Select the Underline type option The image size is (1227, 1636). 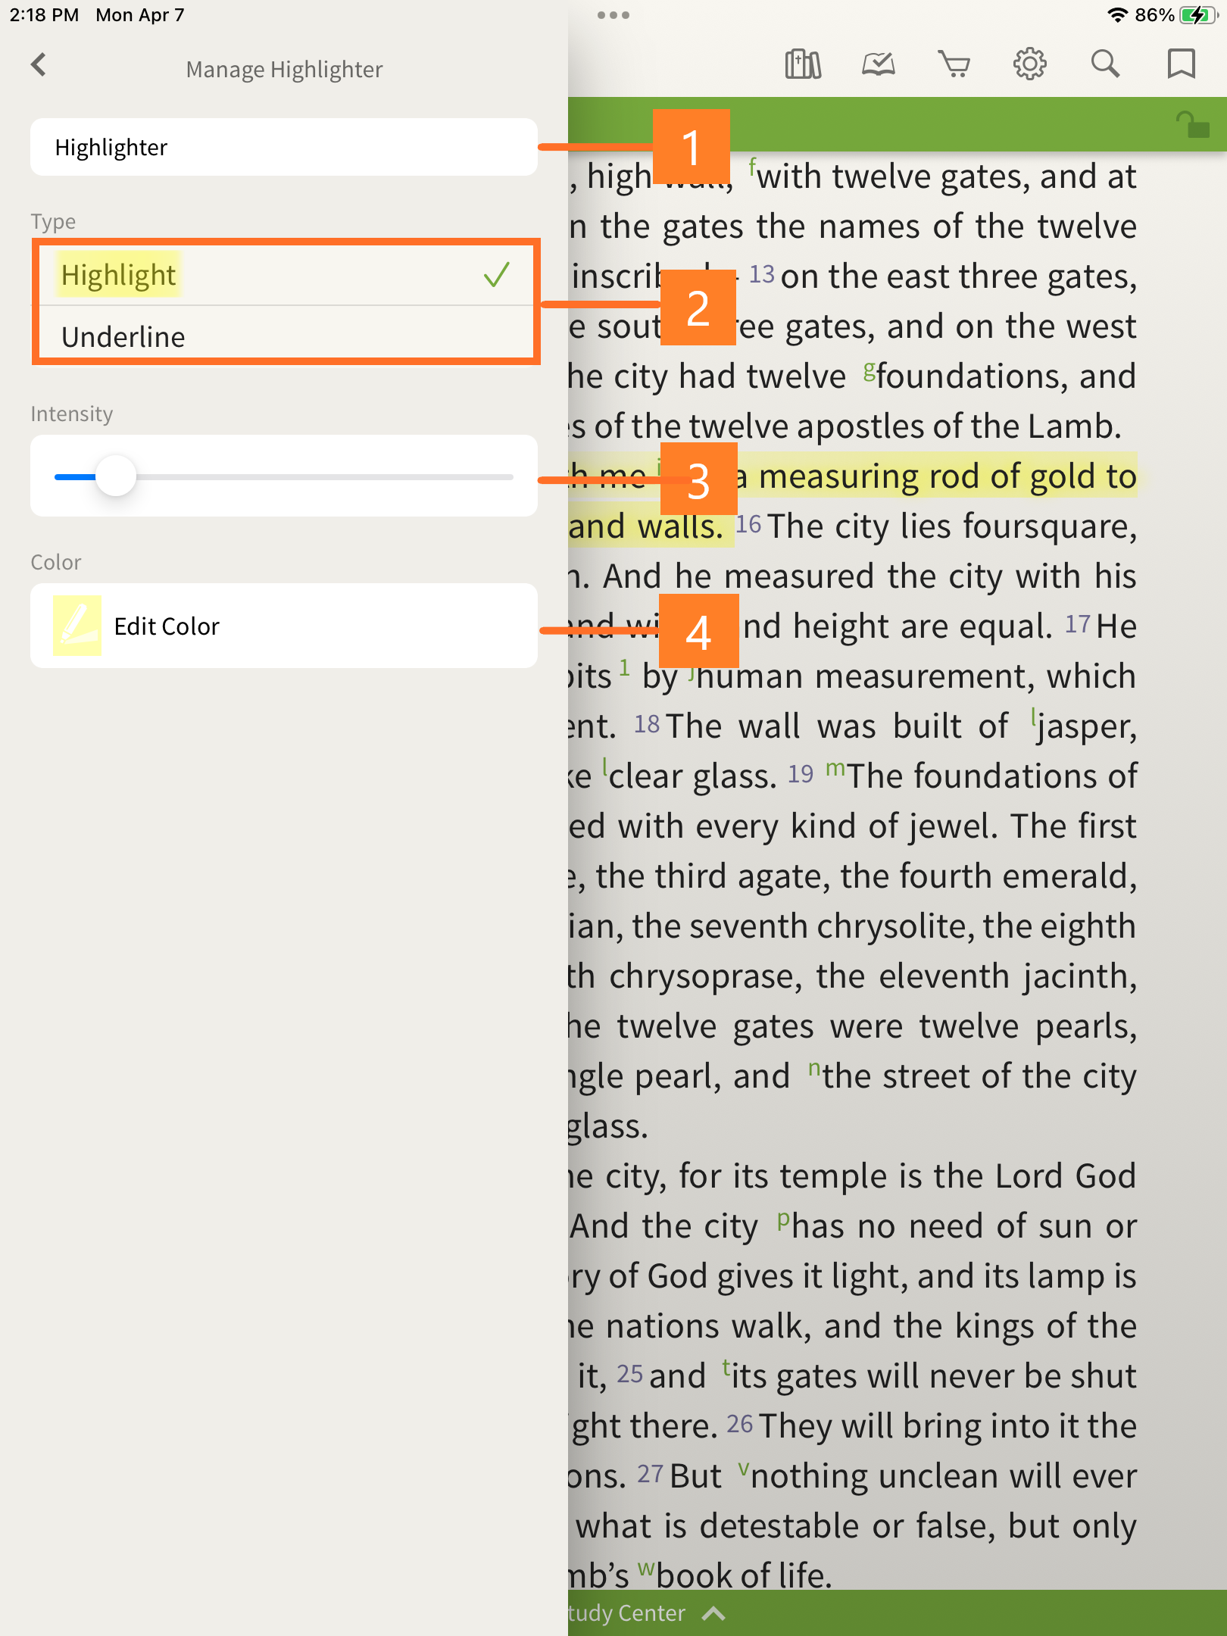click(x=284, y=336)
